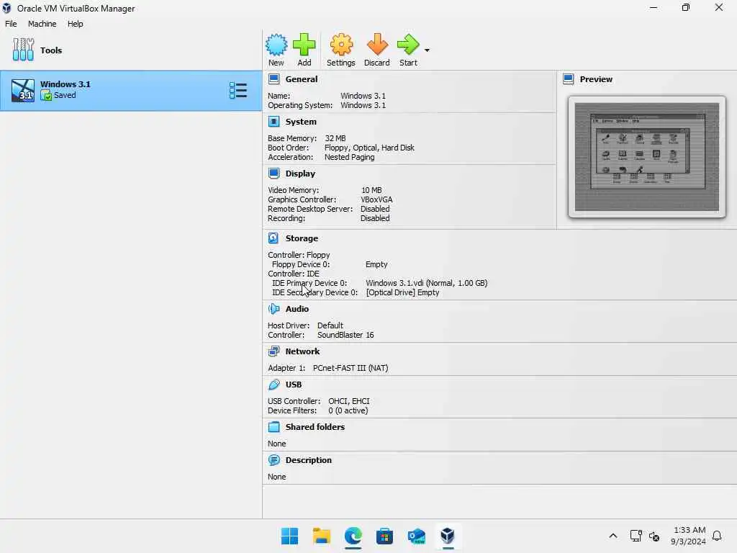This screenshot has height=553, width=737.
Task: Open the System settings header link
Action: [301, 122]
